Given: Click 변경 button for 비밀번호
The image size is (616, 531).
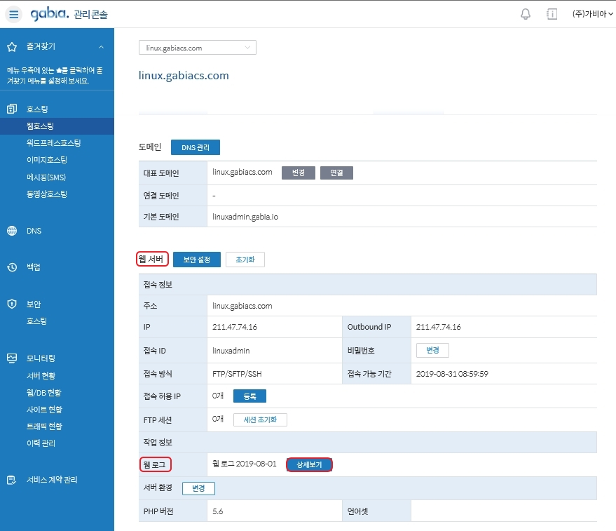Looking at the screenshot, I should coord(432,350).
